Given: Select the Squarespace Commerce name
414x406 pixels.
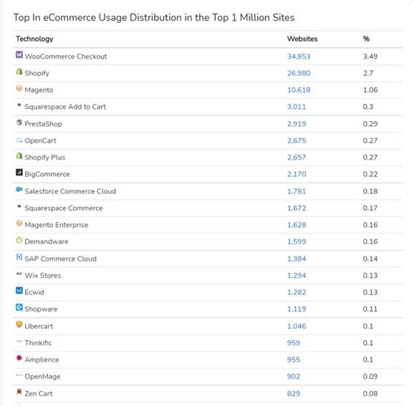Looking at the screenshot, I should [x=64, y=208].
